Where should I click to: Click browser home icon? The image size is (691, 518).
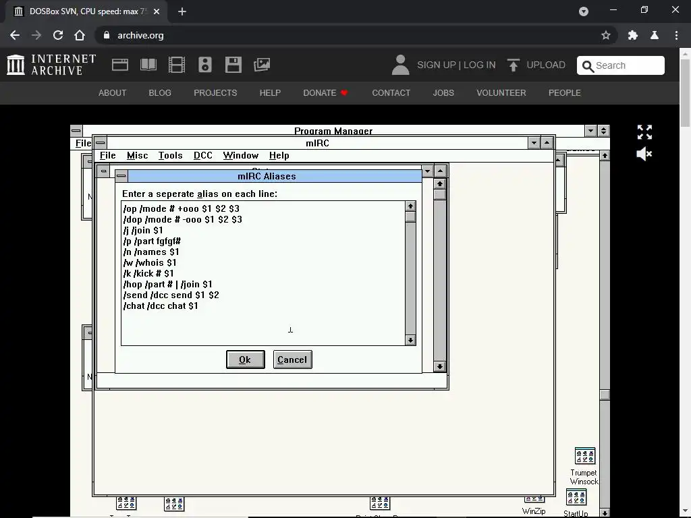80,35
